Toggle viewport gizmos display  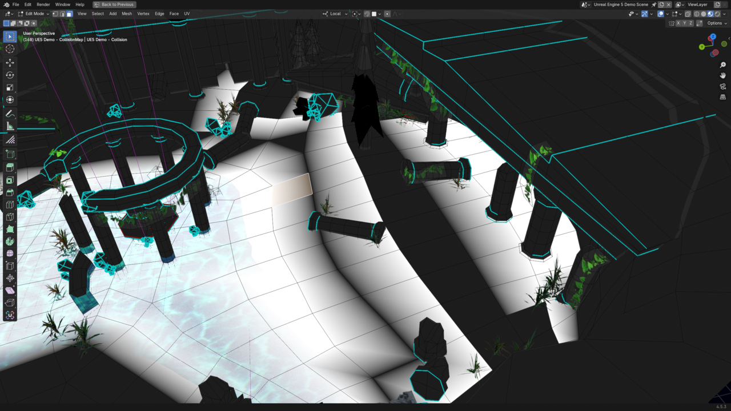[644, 14]
